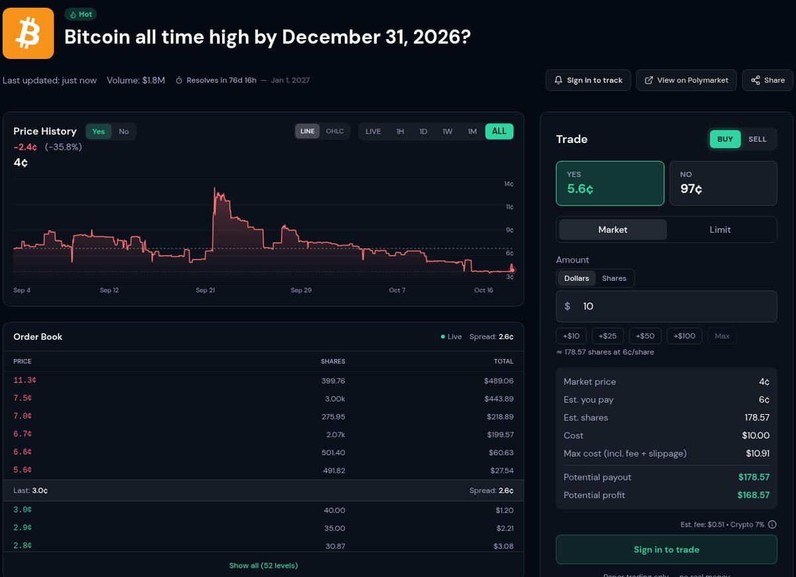Set chart range to 1M
This screenshot has height=577, width=796.
tap(472, 131)
